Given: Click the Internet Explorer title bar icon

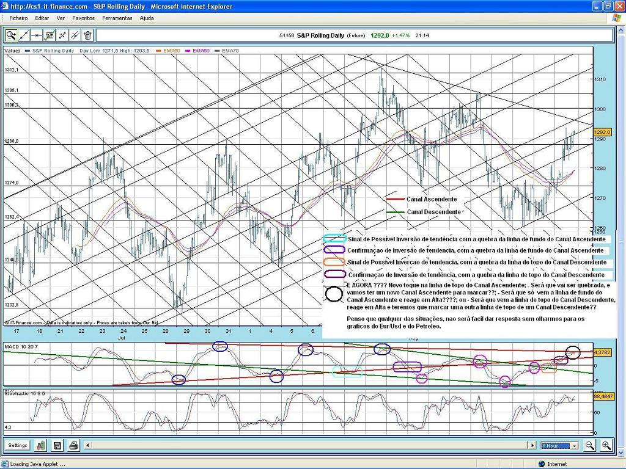Looking at the screenshot, I should [x=5, y=6].
